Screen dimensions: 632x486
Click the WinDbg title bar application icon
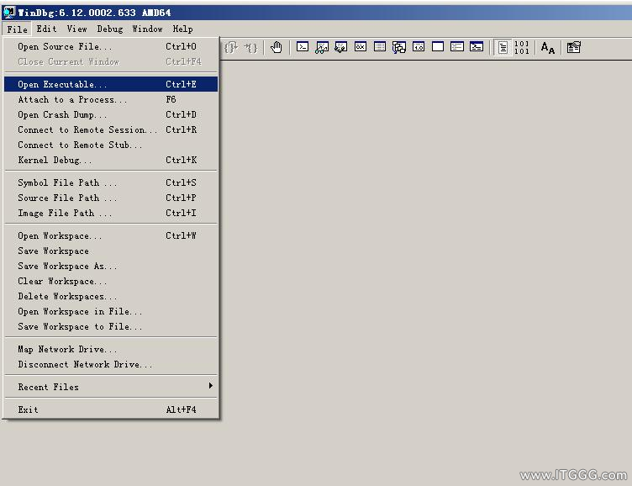tap(9, 13)
